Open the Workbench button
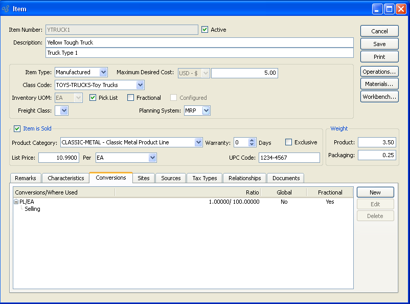The image size is (410, 304). point(379,97)
